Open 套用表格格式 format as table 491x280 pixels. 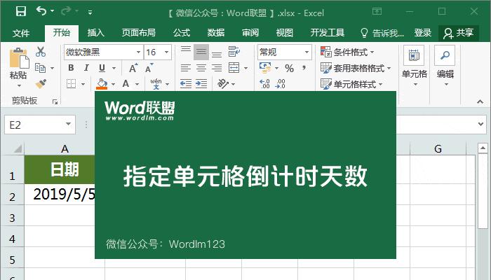point(356,68)
